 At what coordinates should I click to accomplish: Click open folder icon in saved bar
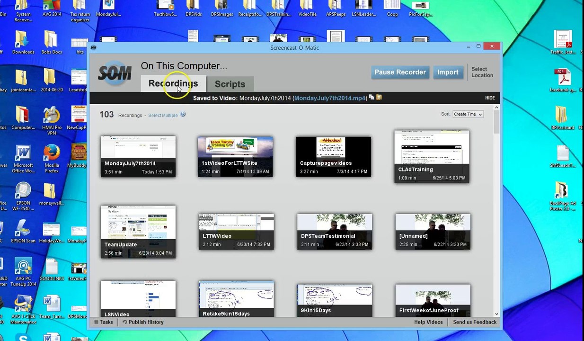coord(379,97)
